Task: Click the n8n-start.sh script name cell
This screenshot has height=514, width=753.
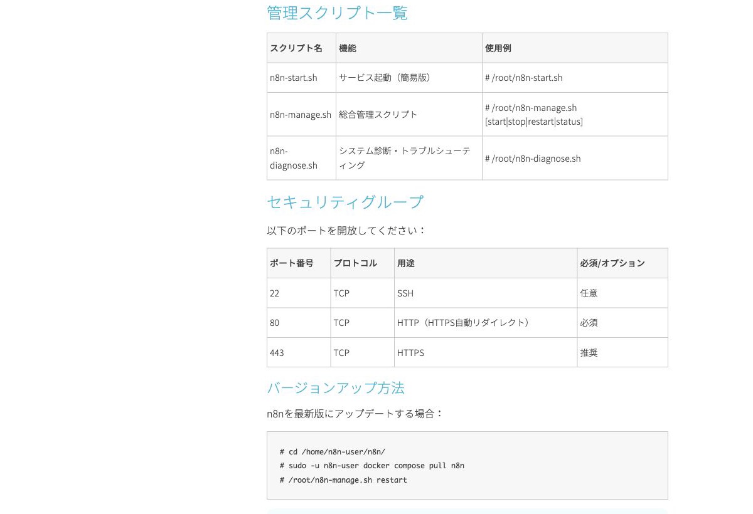Action: pyautogui.click(x=301, y=78)
